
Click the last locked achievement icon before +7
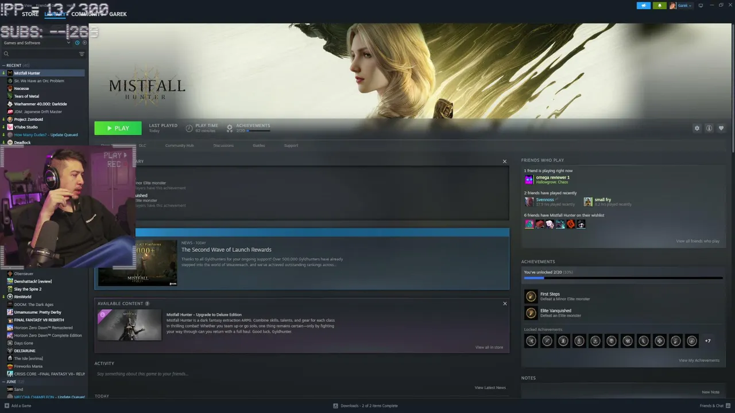tap(692, 341)
